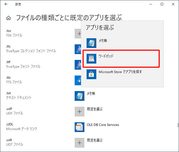Click the plus icon for .udt
Image resolution: width=179 pixels, height=152 pixels.
pos(79,143)
